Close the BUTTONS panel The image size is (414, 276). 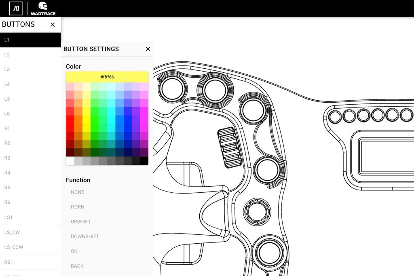coord(52,24)
